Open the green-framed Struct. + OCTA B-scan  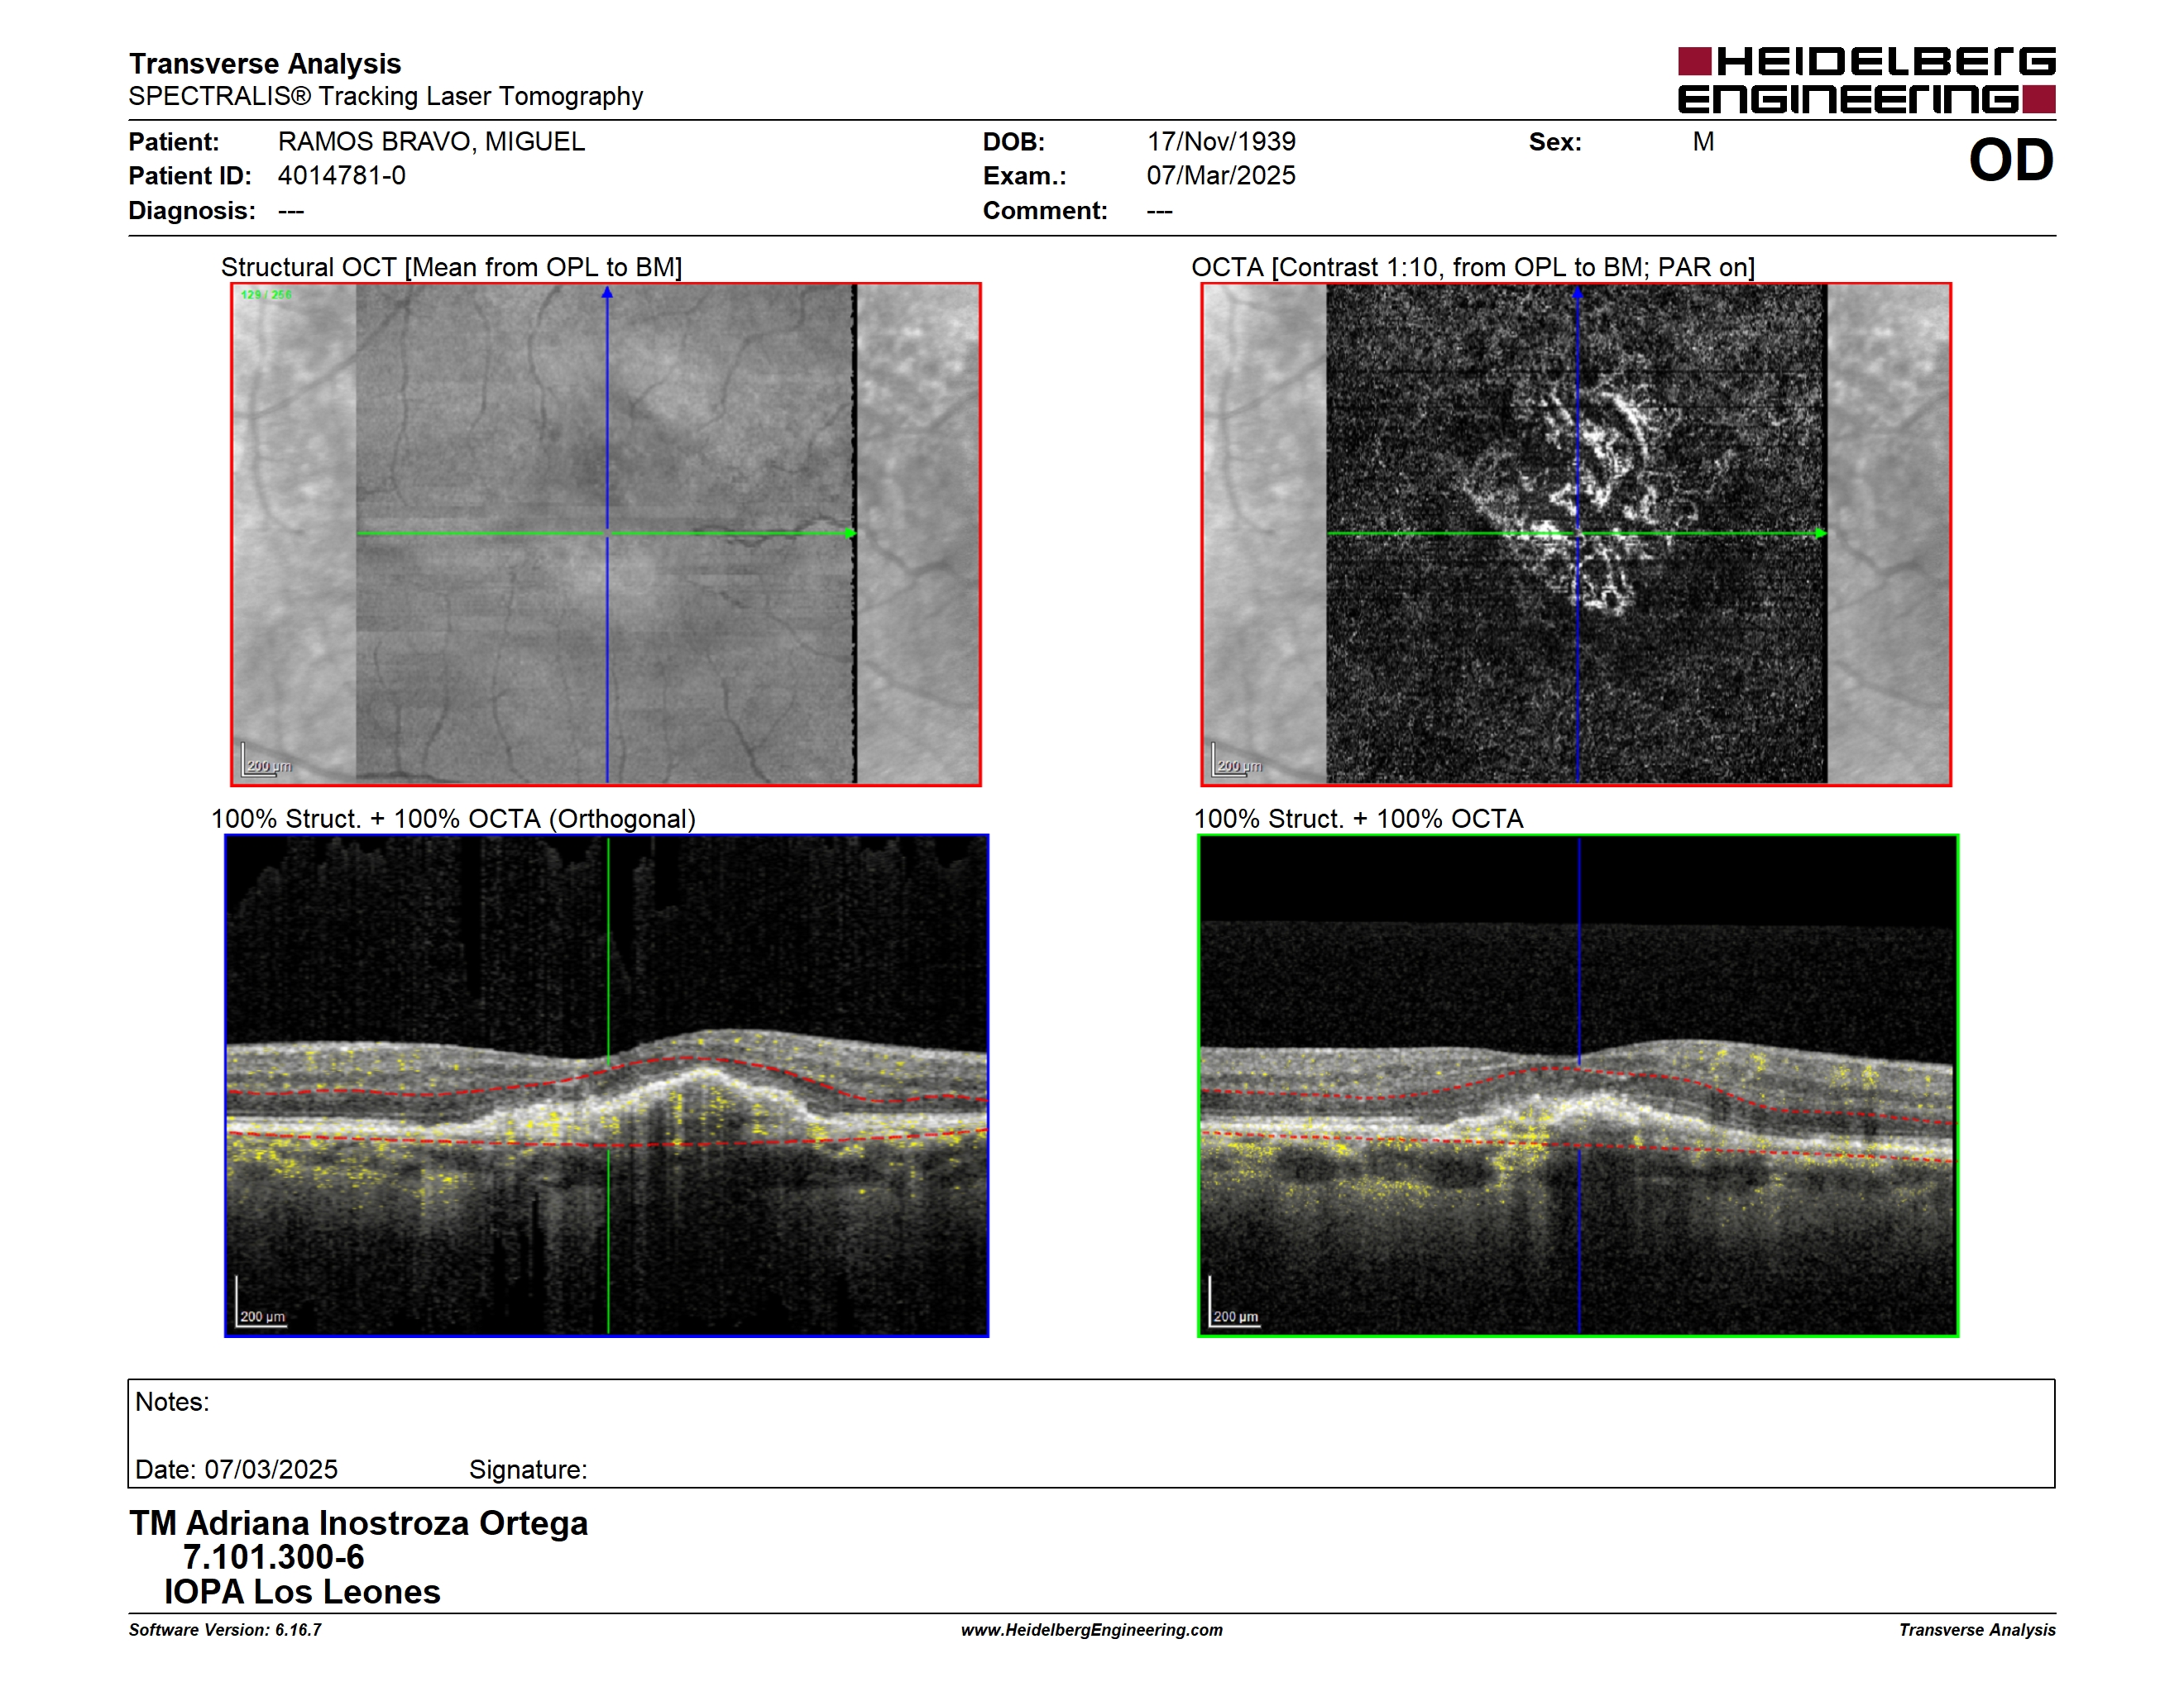coord(1578,1085)
